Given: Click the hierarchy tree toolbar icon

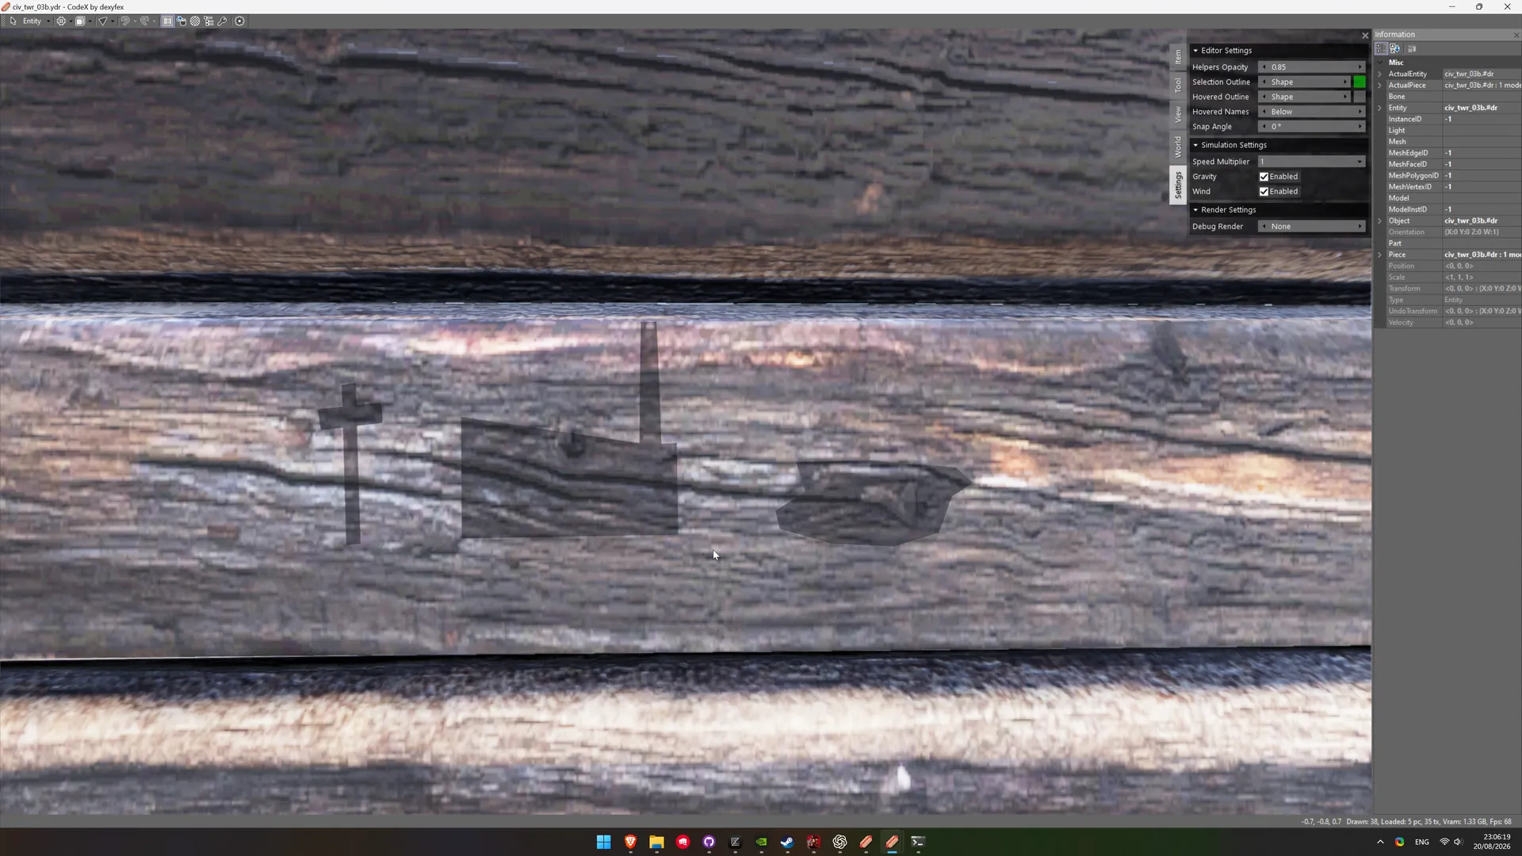Looking at the screenshot, I should [208, 21].
